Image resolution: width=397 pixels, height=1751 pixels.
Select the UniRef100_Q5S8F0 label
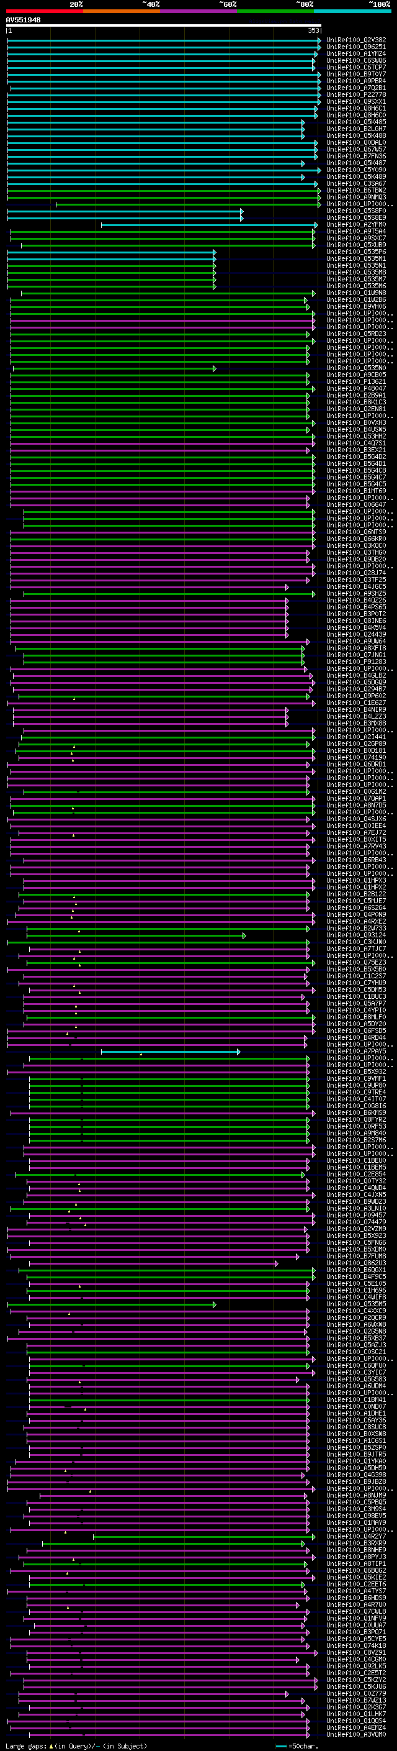pyautogui.click(x=356, y=211)
